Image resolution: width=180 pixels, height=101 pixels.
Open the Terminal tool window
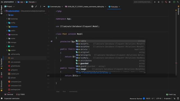click(x=9, y=95)
